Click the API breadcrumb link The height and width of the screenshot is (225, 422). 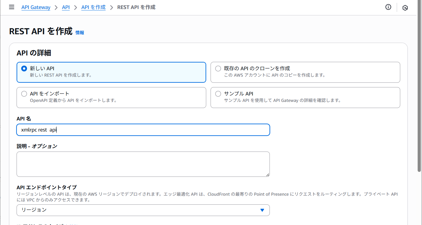pos(66,7)
